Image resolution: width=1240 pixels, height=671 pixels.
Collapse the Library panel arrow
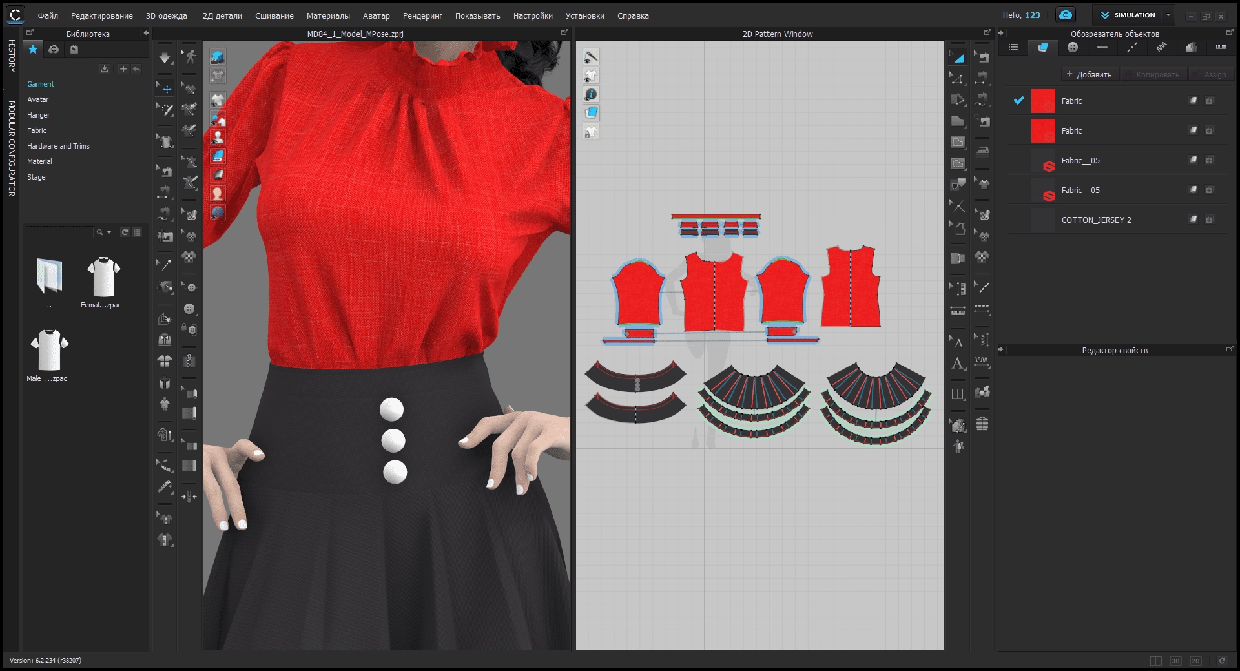tap(145, 33)
